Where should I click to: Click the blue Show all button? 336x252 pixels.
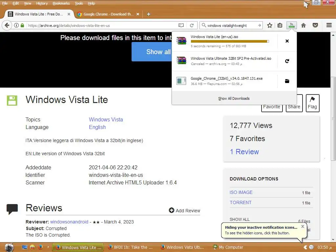tap(152, 52)
